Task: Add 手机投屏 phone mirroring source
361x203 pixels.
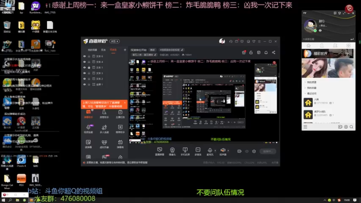Action: point(185,152)
